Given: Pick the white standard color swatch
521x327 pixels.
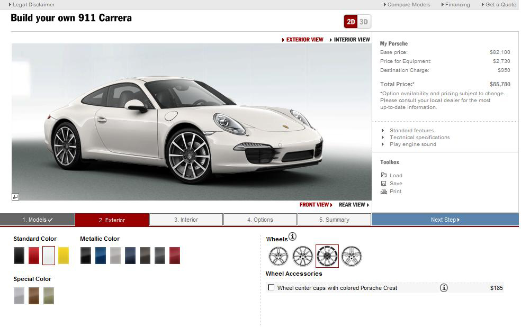Looking at the screenshot, I should click(x=49, y=256).
